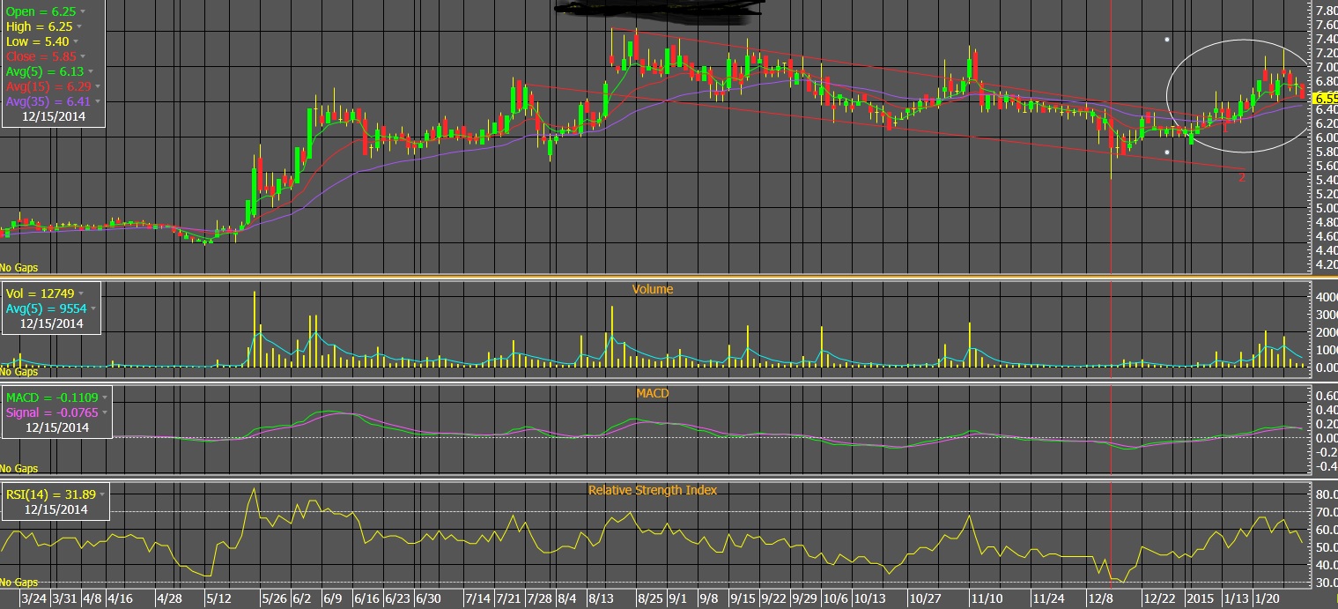Click the MACD panel title
The width and height of the screenshot is (1338, 609).
pyautogui.click(x=652, y=393)
